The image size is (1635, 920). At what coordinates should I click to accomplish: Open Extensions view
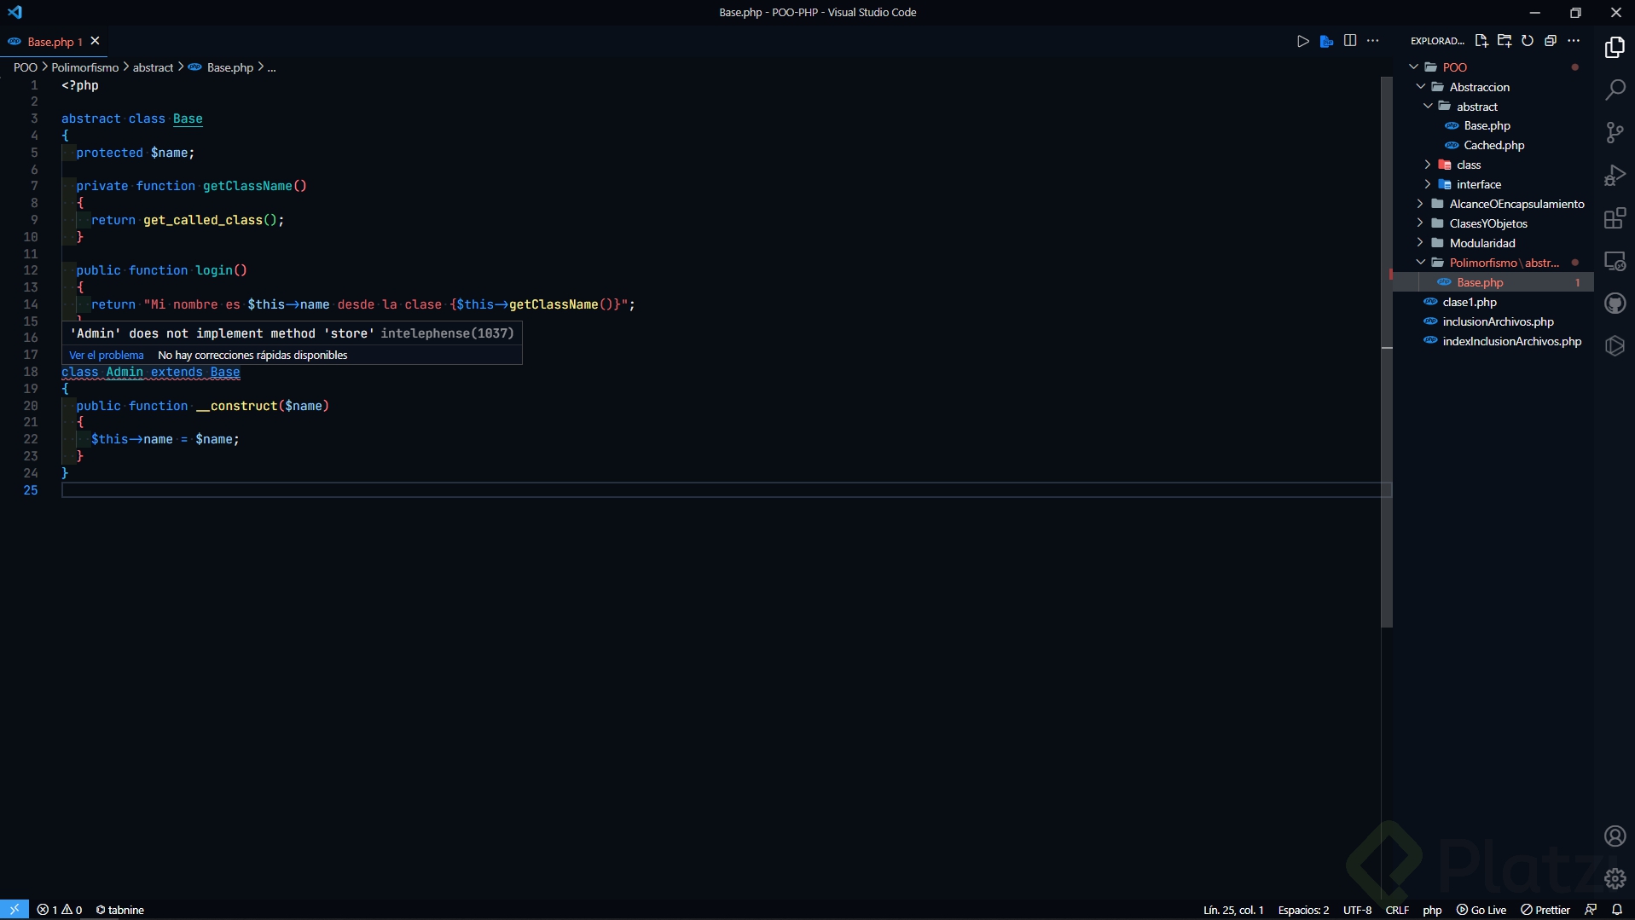[x=1615, y=218]
